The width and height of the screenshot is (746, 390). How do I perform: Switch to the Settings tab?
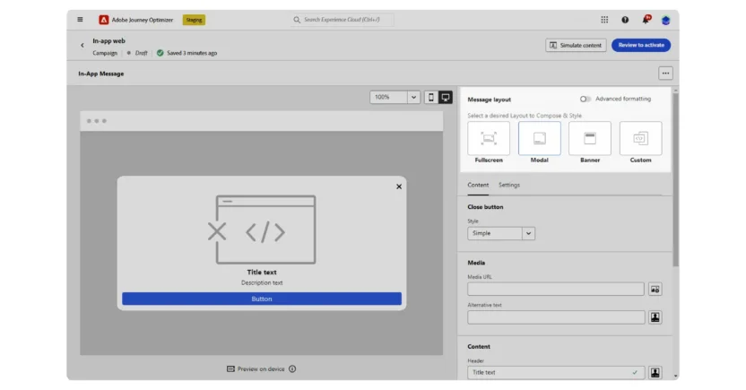(509, 185)
